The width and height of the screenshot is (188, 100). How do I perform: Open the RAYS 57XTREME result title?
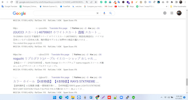coord(56,81)
